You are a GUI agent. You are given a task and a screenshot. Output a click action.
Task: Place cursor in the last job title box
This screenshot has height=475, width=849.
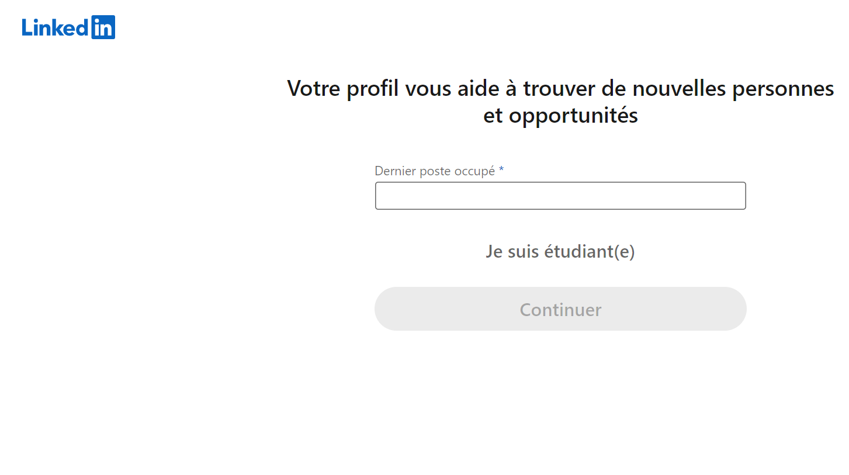click(x=560, y=196)
